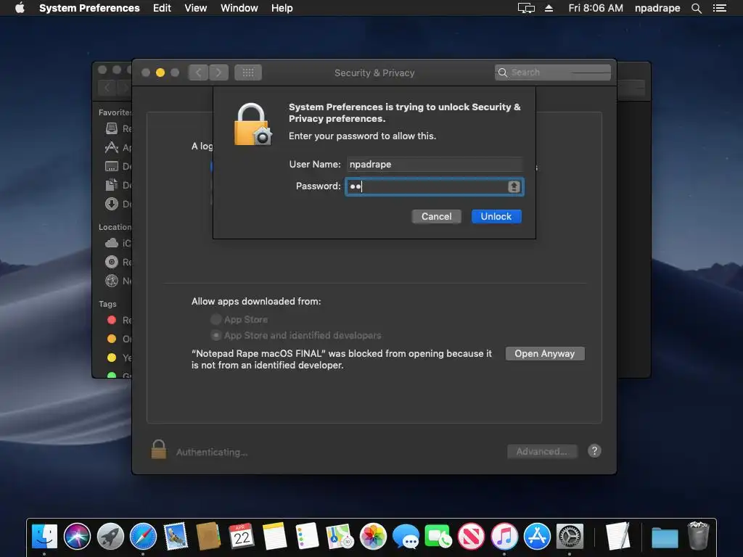Open the Help menu
Viewport: 743px width, 557px height.
(x=282, y=8)
